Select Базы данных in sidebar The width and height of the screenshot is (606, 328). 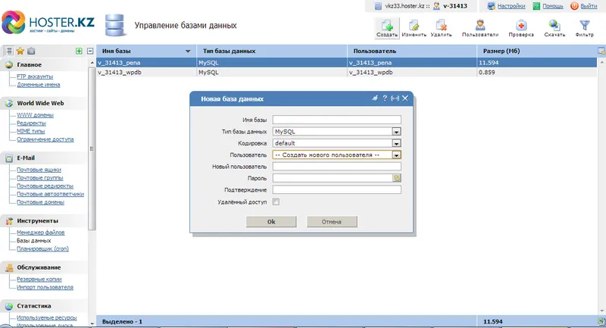coord(33,241)
